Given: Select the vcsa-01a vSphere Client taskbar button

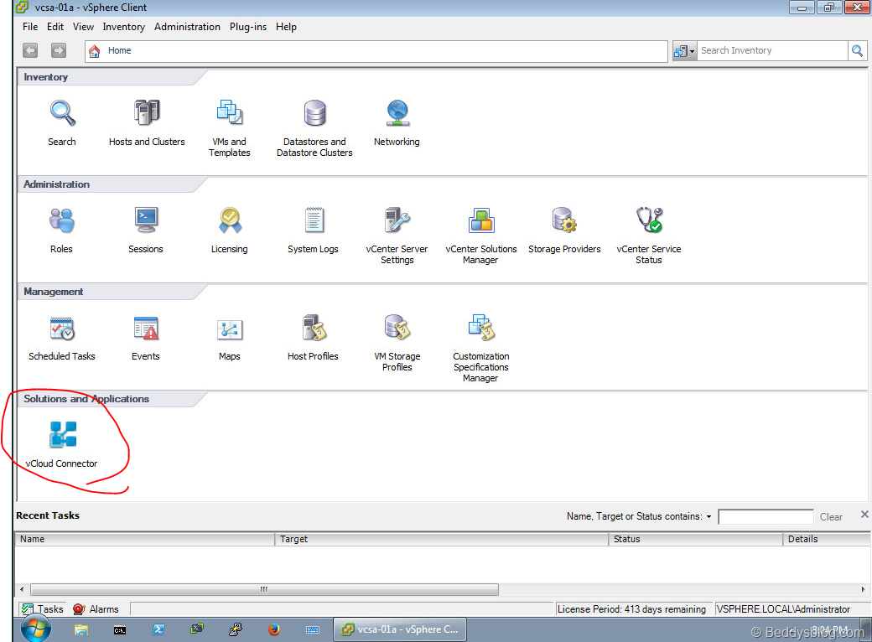Looking at the screenshot, I should (x=399, y=629).
